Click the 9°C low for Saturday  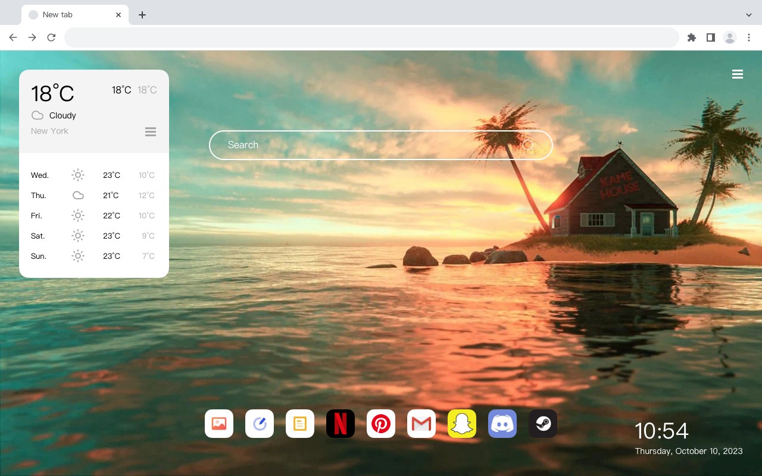tap(148, 236)
